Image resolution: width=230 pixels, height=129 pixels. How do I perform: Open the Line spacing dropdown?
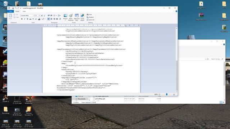[x=59, y=15]
